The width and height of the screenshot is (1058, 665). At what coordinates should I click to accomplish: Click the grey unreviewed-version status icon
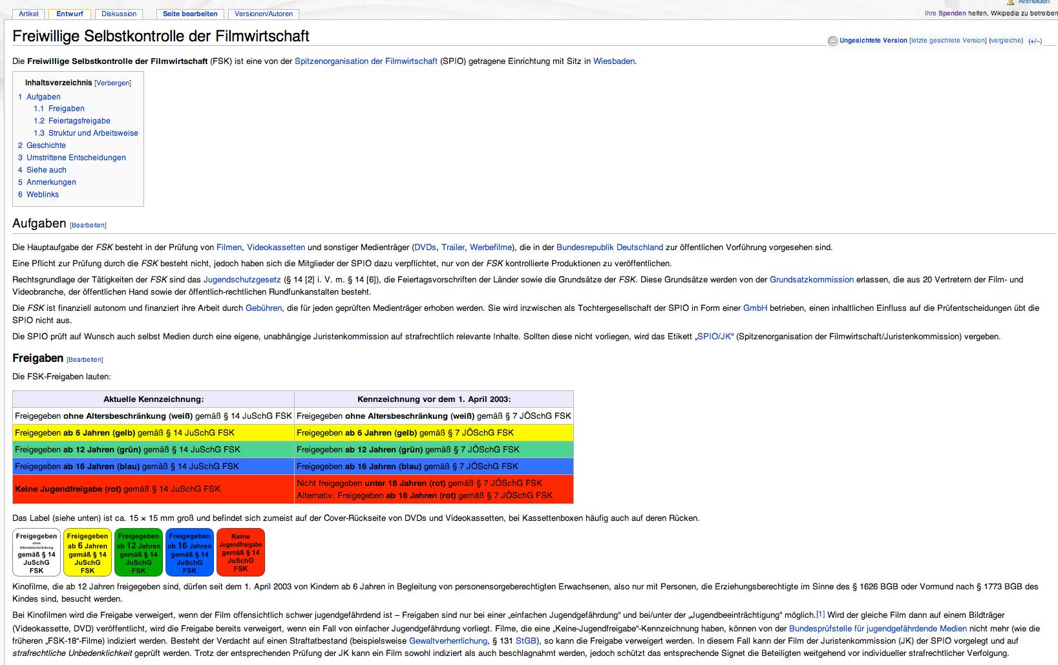pyautogui.click(x=832, y=41)
